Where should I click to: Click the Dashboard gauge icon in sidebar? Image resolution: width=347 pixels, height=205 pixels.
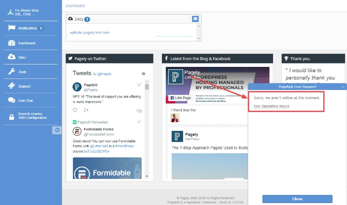click(12, 43)
